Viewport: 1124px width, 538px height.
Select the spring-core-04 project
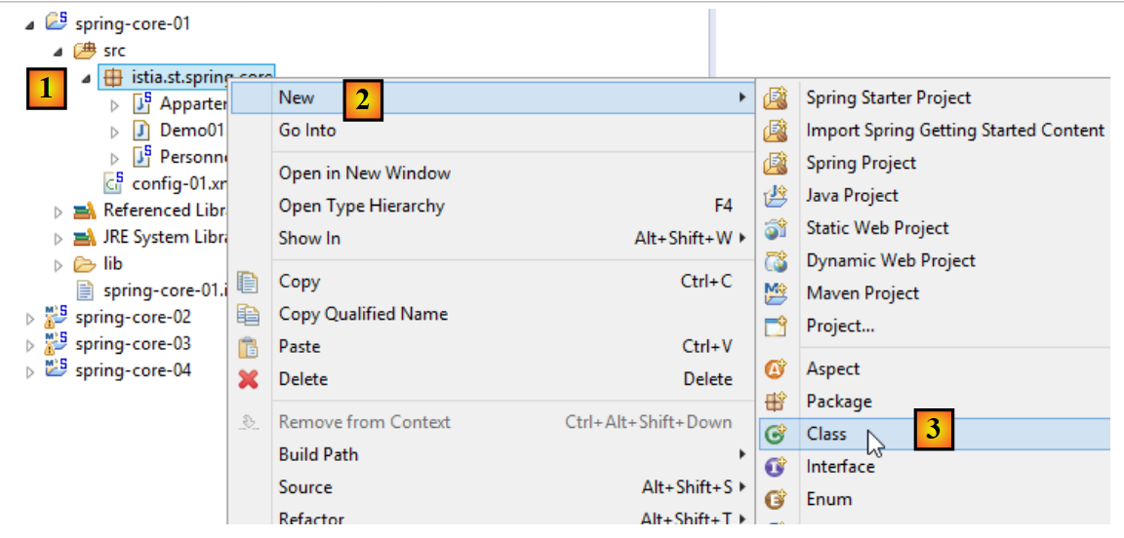(133, 370)
